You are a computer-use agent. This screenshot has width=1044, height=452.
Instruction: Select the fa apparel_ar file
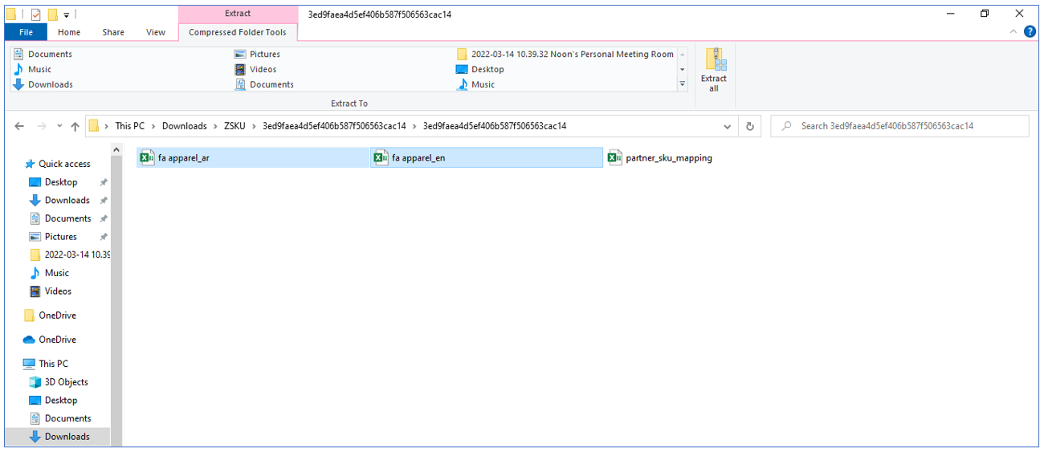[x=183, y=158]
